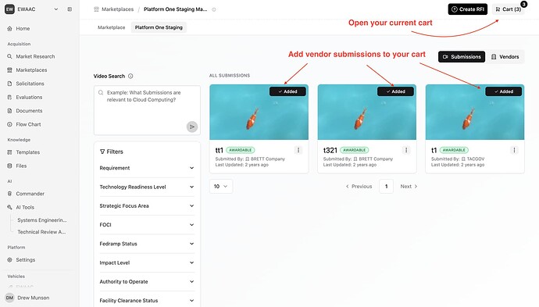Click the Evaluations icon
The height and width of the screenshot is (307, 539).
pyautogui.click(x=9, y=98)
